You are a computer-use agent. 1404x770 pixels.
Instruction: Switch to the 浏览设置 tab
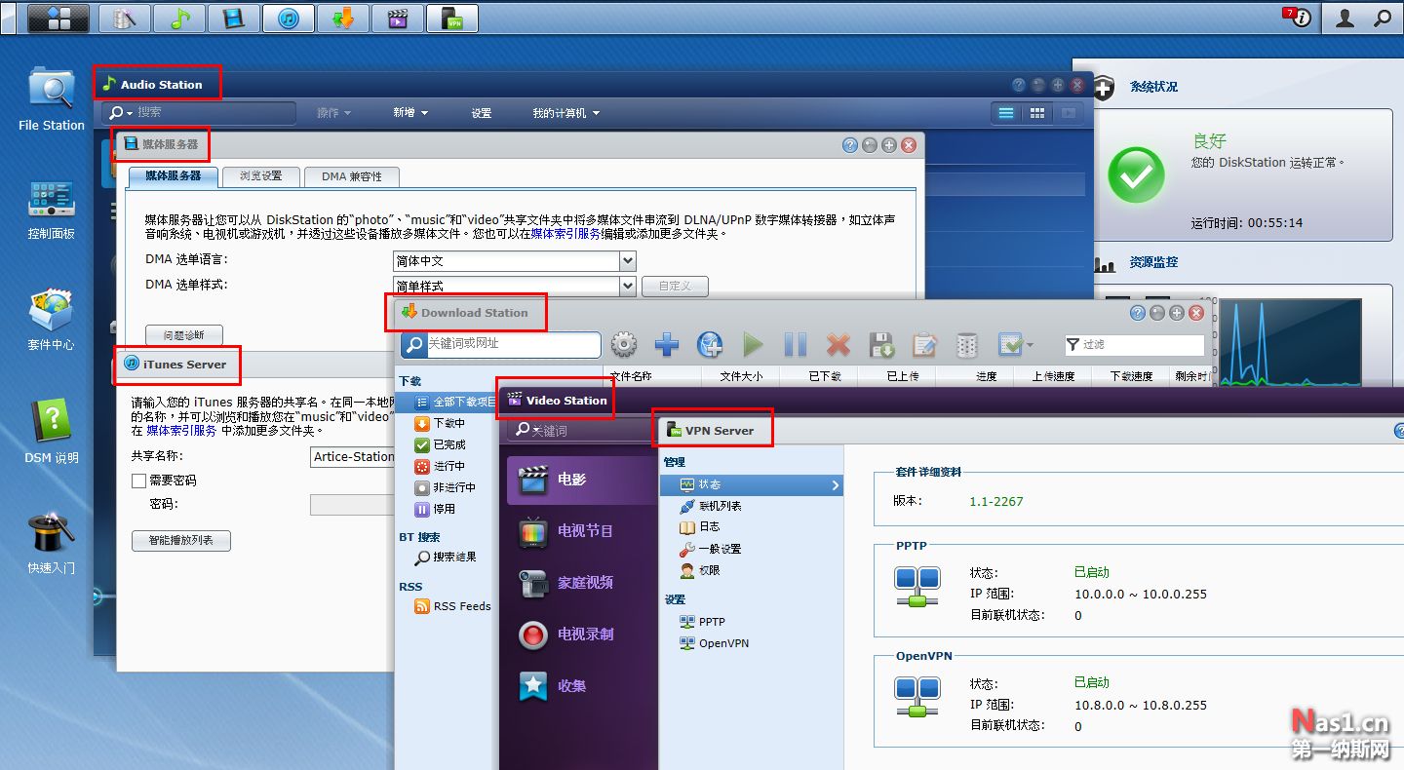pyautogui.click(x=261, y=176)
